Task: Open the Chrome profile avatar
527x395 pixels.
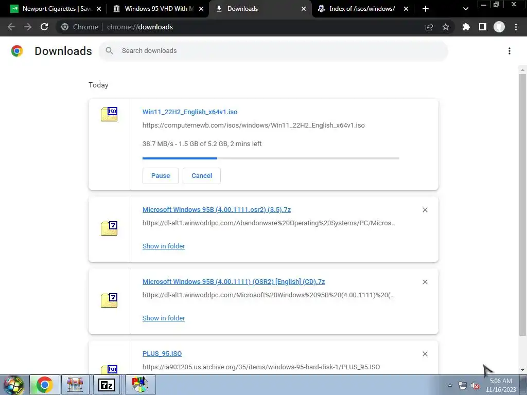Action: [499, 27]
